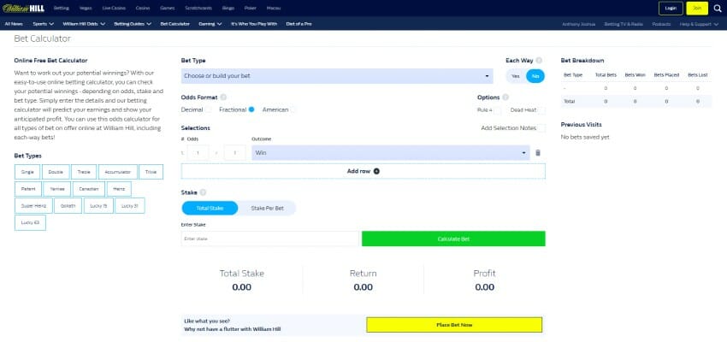The height and width of the screenshot is (342, 727).
Task: Open Diet of a Pro link
Action: 299,24
